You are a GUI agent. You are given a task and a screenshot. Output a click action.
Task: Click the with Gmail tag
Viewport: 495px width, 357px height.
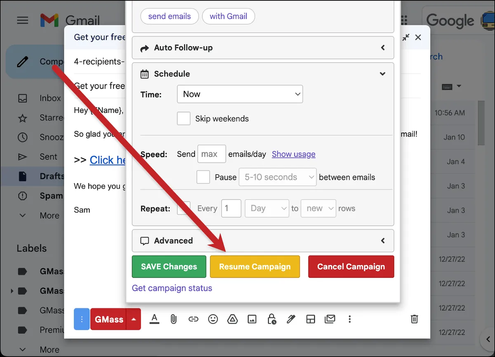point(229,16)
